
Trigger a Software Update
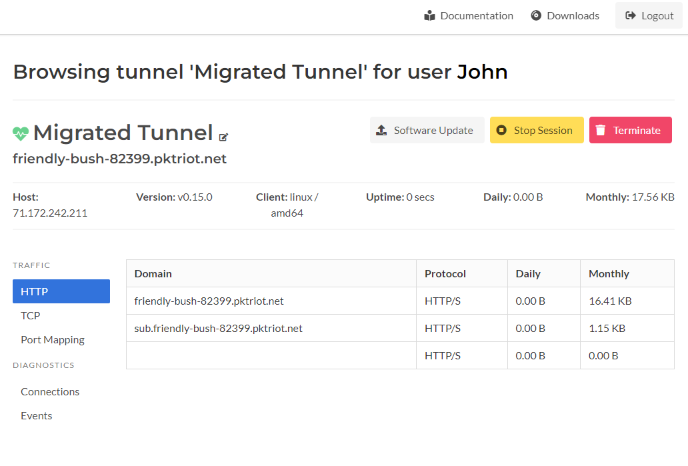(x=427, y=130)
